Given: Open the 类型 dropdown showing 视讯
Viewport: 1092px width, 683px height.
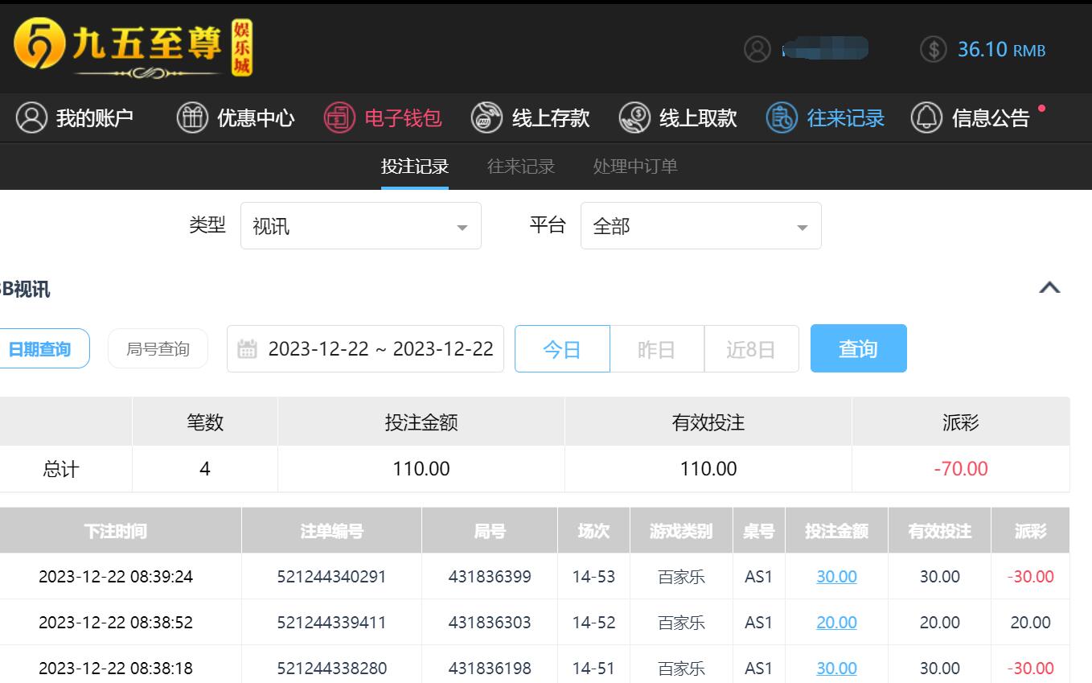Looking at the screenshot, I should (x=361, y=226).
